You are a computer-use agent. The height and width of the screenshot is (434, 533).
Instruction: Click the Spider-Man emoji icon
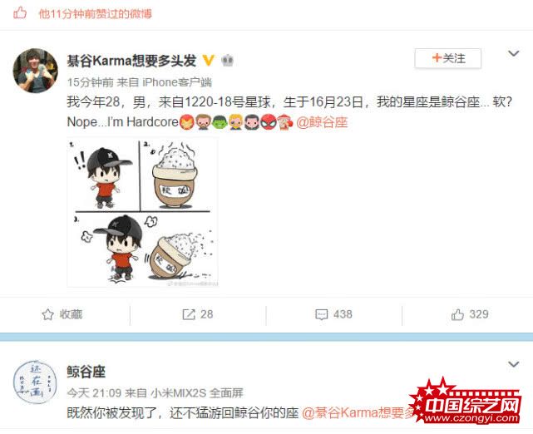(x=269, y=122)
